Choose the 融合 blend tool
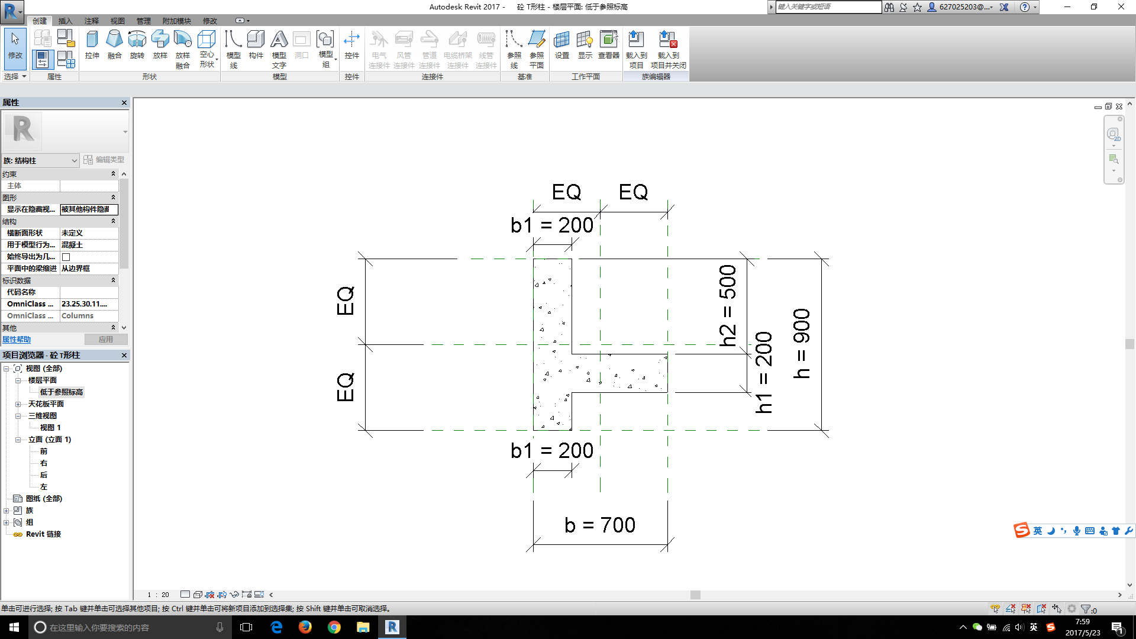This screenshot has height=639, width=1136. [114, 44]
